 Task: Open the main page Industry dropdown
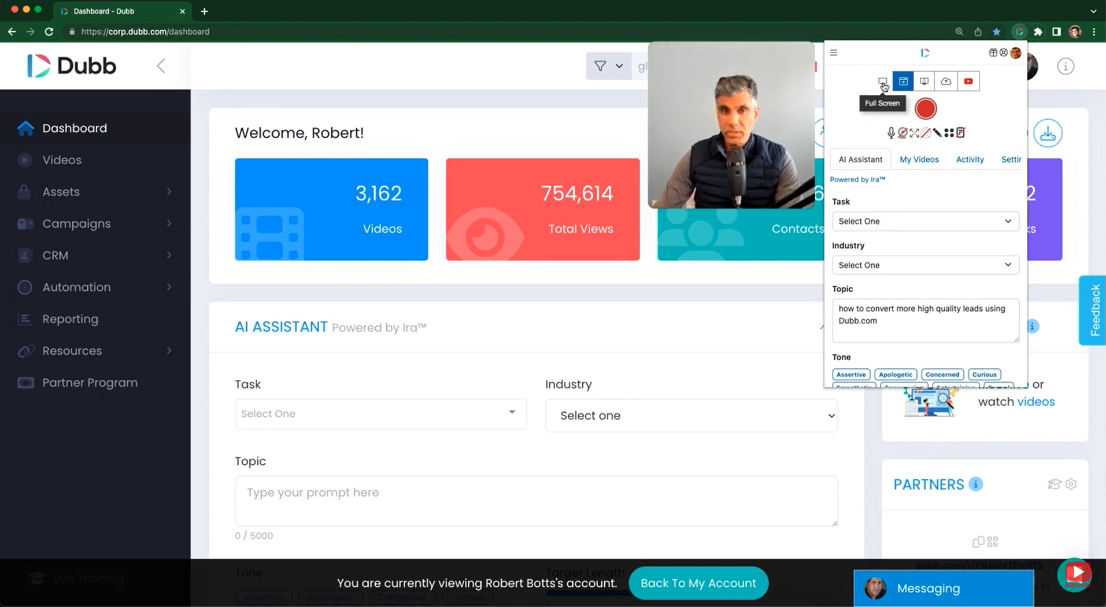[x=691, y=416]
